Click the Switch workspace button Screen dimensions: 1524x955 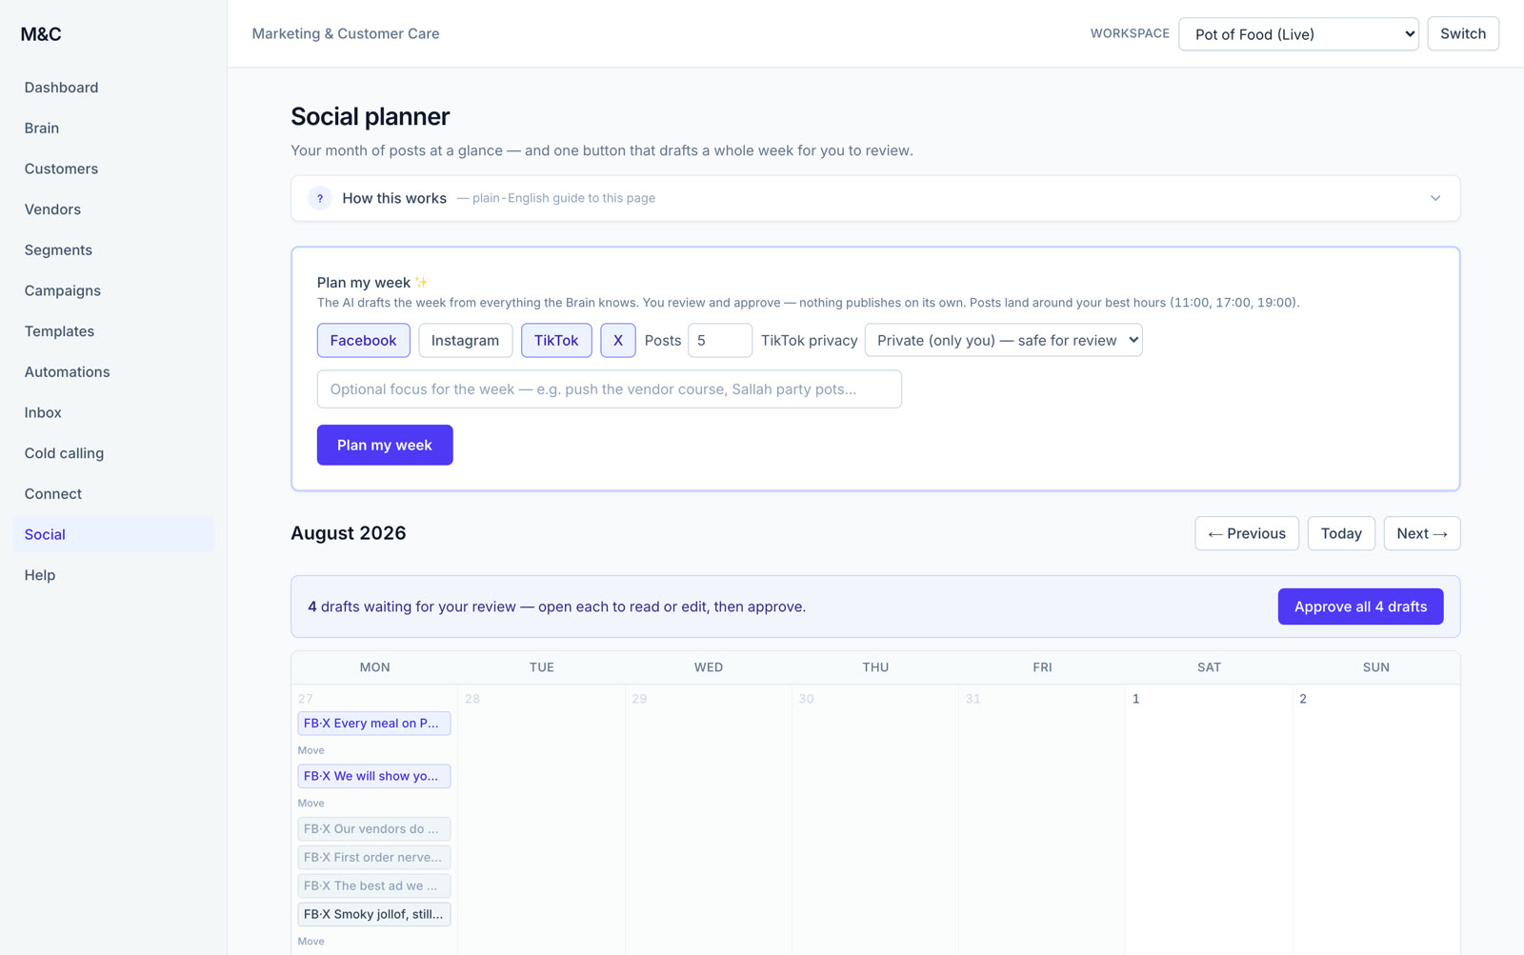point(1462,33)
